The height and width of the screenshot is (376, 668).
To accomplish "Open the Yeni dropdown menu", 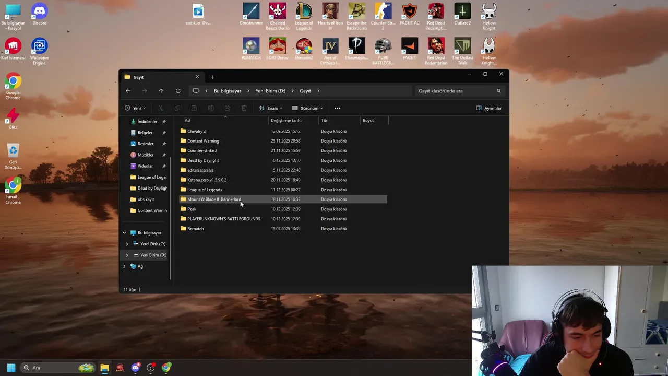I will click(135, 108).
